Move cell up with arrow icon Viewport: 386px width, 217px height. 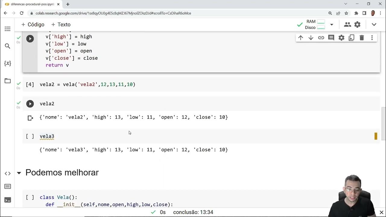[x=301, y=38]
